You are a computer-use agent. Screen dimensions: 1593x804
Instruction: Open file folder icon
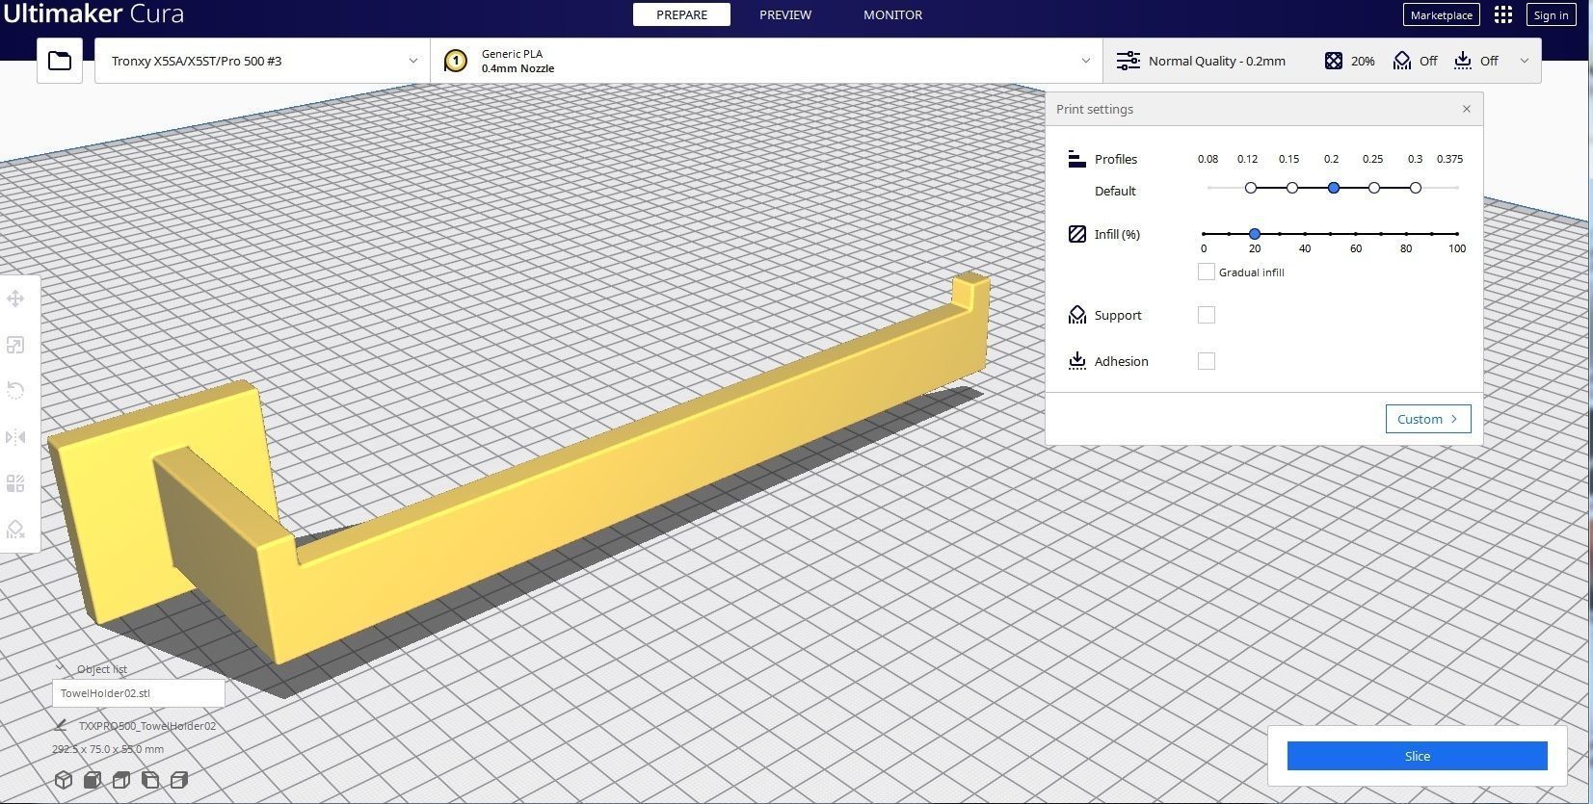click(x=60, y=61)
